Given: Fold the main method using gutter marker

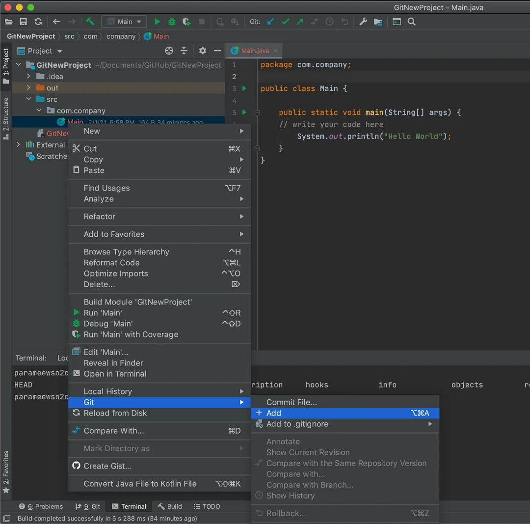Looking at the screenshot, I should (x=257, y=112).
